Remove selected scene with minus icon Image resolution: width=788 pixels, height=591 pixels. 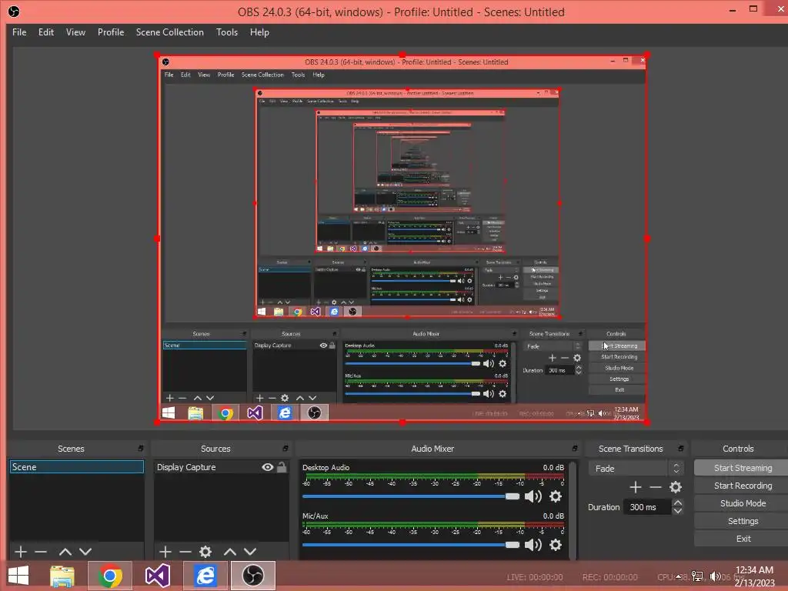(41, 552)
